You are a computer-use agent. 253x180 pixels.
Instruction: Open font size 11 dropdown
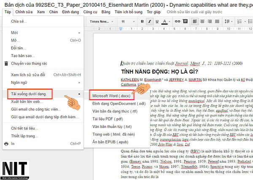point(128,21)
